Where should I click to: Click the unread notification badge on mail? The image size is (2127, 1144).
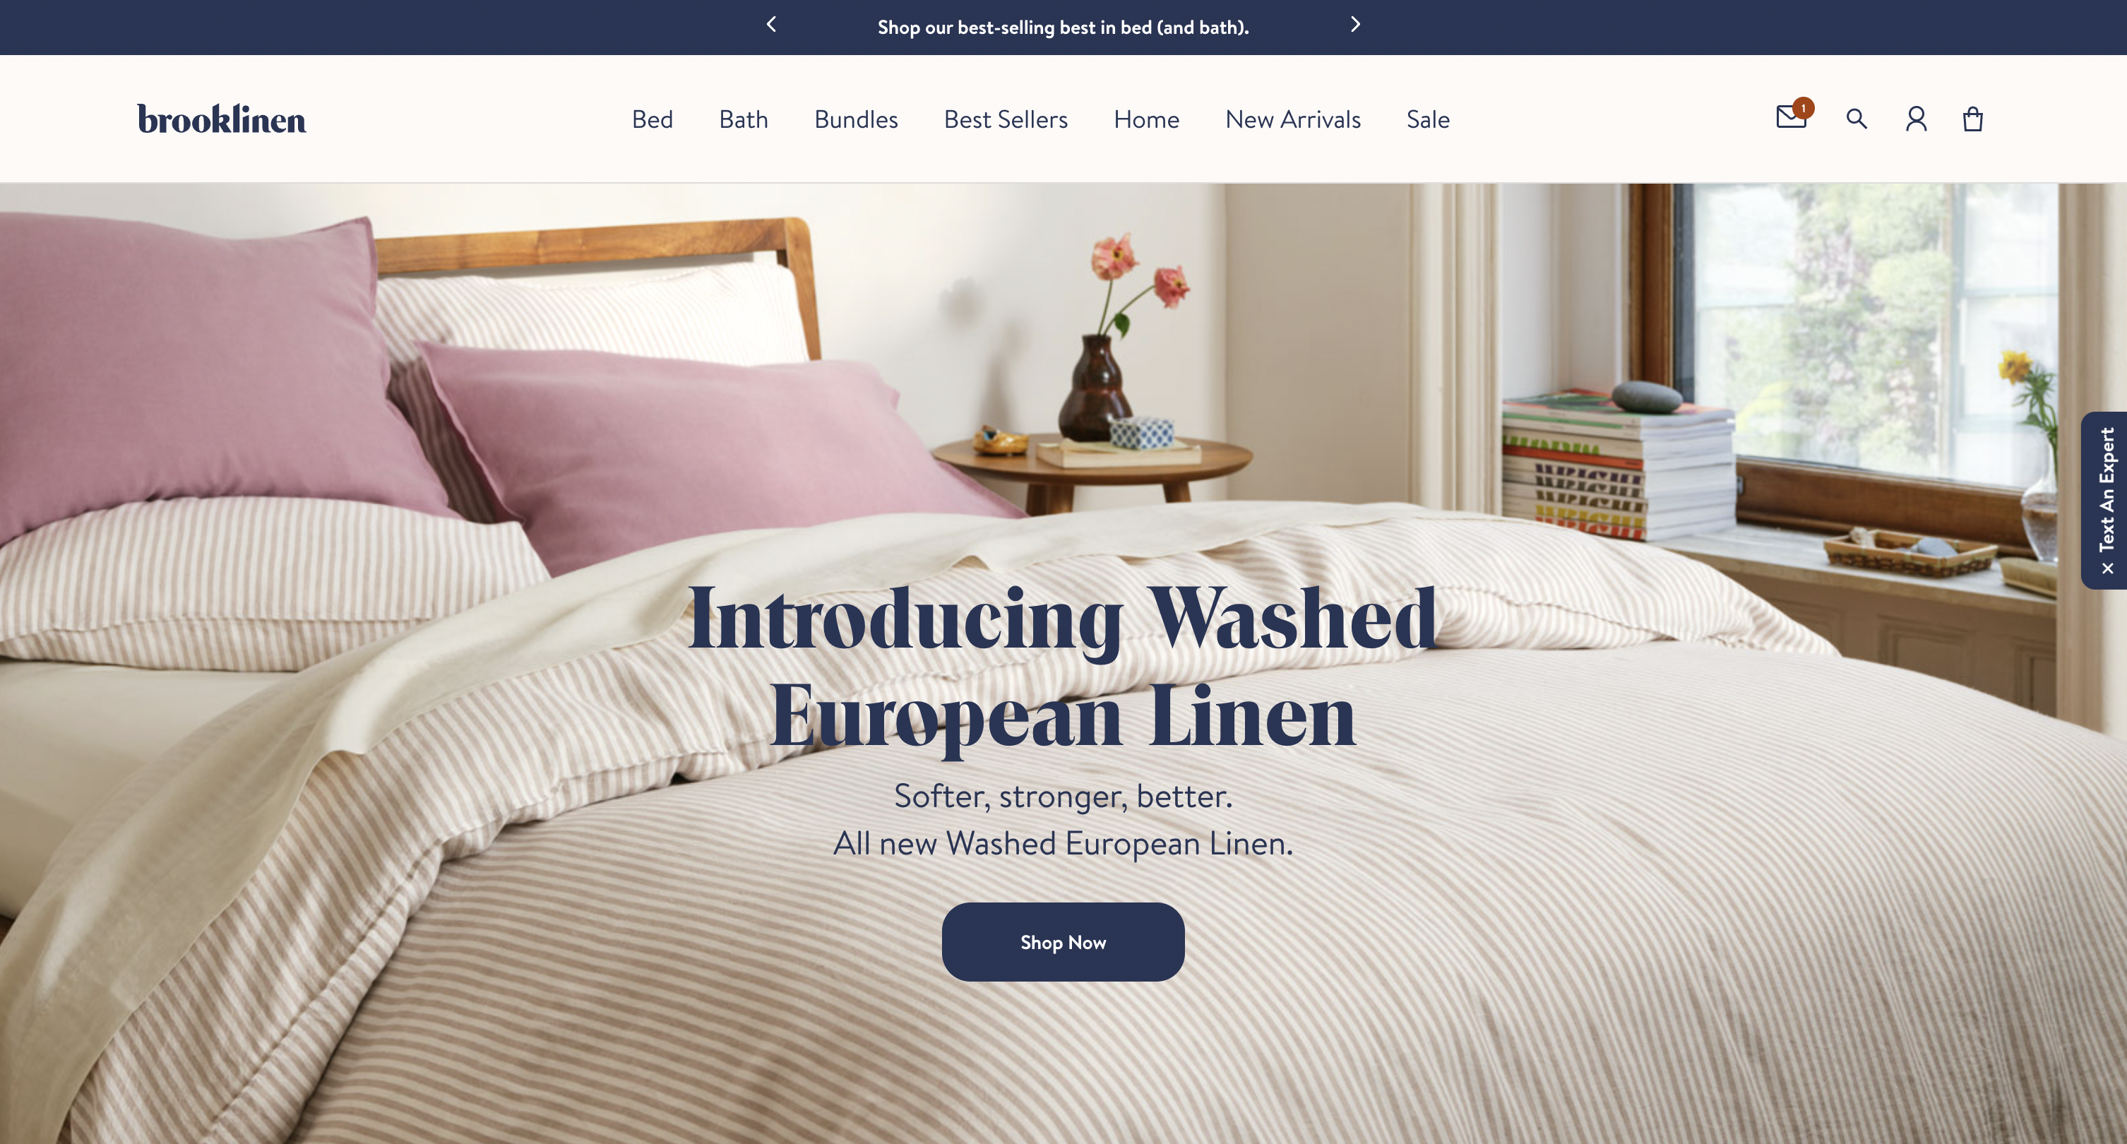(1804, 107)
